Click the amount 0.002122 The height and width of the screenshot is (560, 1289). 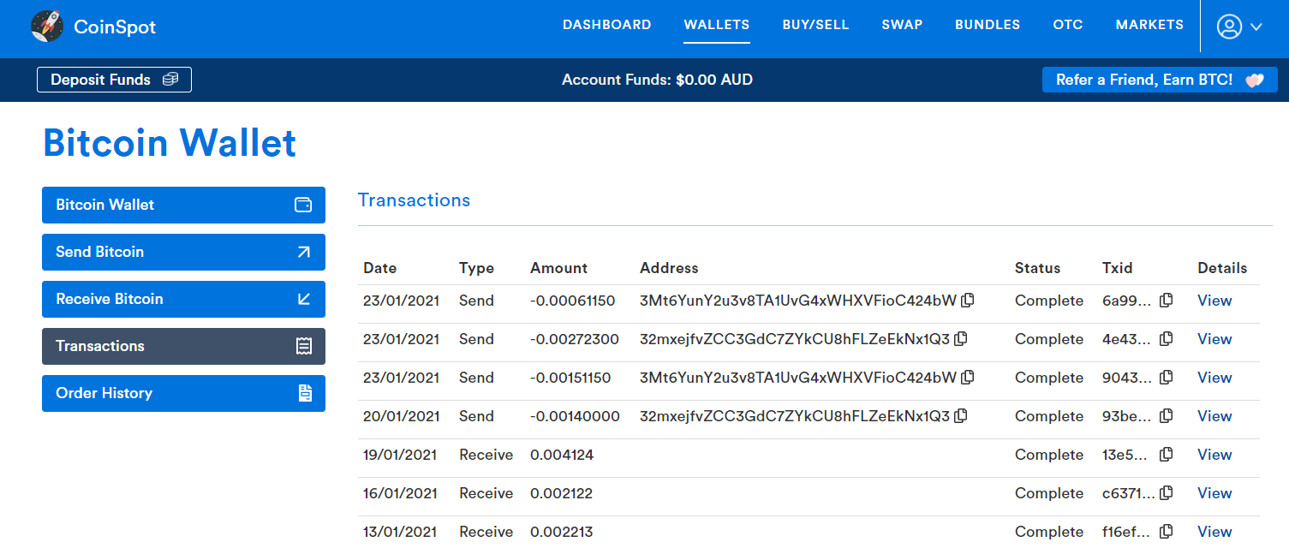tap(562, 493)
